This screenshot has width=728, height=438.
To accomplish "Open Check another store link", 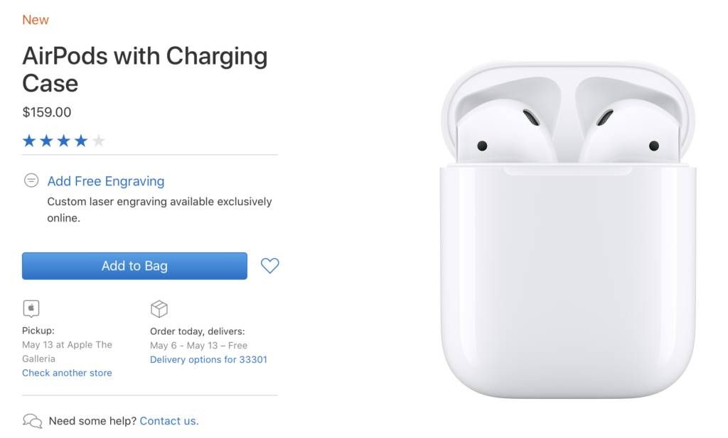I will coord(67,373).
